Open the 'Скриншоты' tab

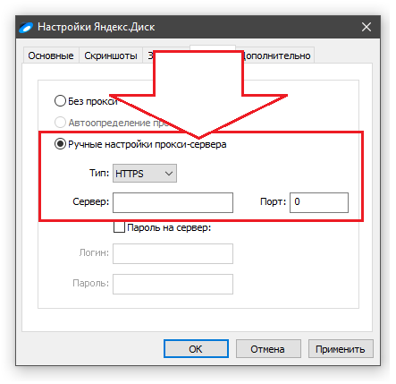(111, 55)
